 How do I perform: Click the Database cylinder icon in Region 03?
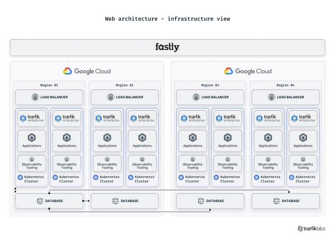pos(201,201)
